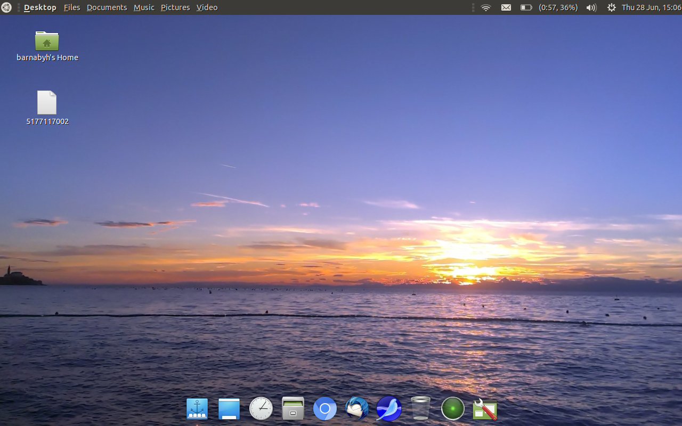Open the Plank anchor dock icon
The height and width of the screenshot is (426, 682).
click(x=197, y=409)
